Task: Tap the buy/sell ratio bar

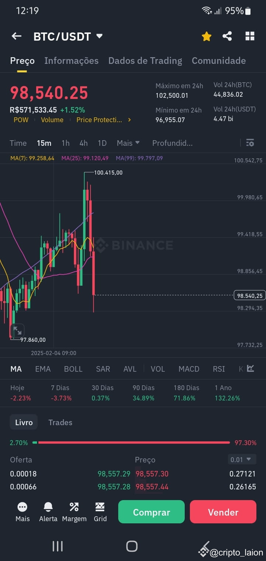Action: [x=131, y=443]
